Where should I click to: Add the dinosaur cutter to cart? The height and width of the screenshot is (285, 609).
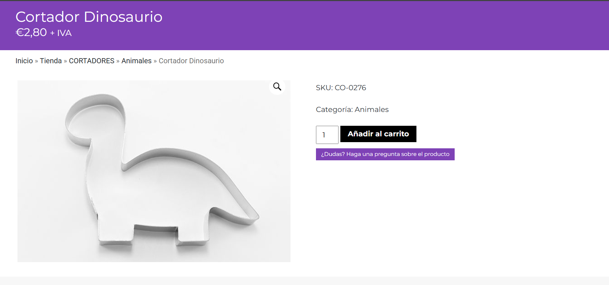378,134
